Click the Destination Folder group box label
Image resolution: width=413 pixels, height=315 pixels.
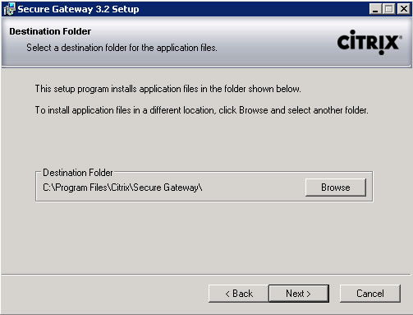[x=78, y=173]
